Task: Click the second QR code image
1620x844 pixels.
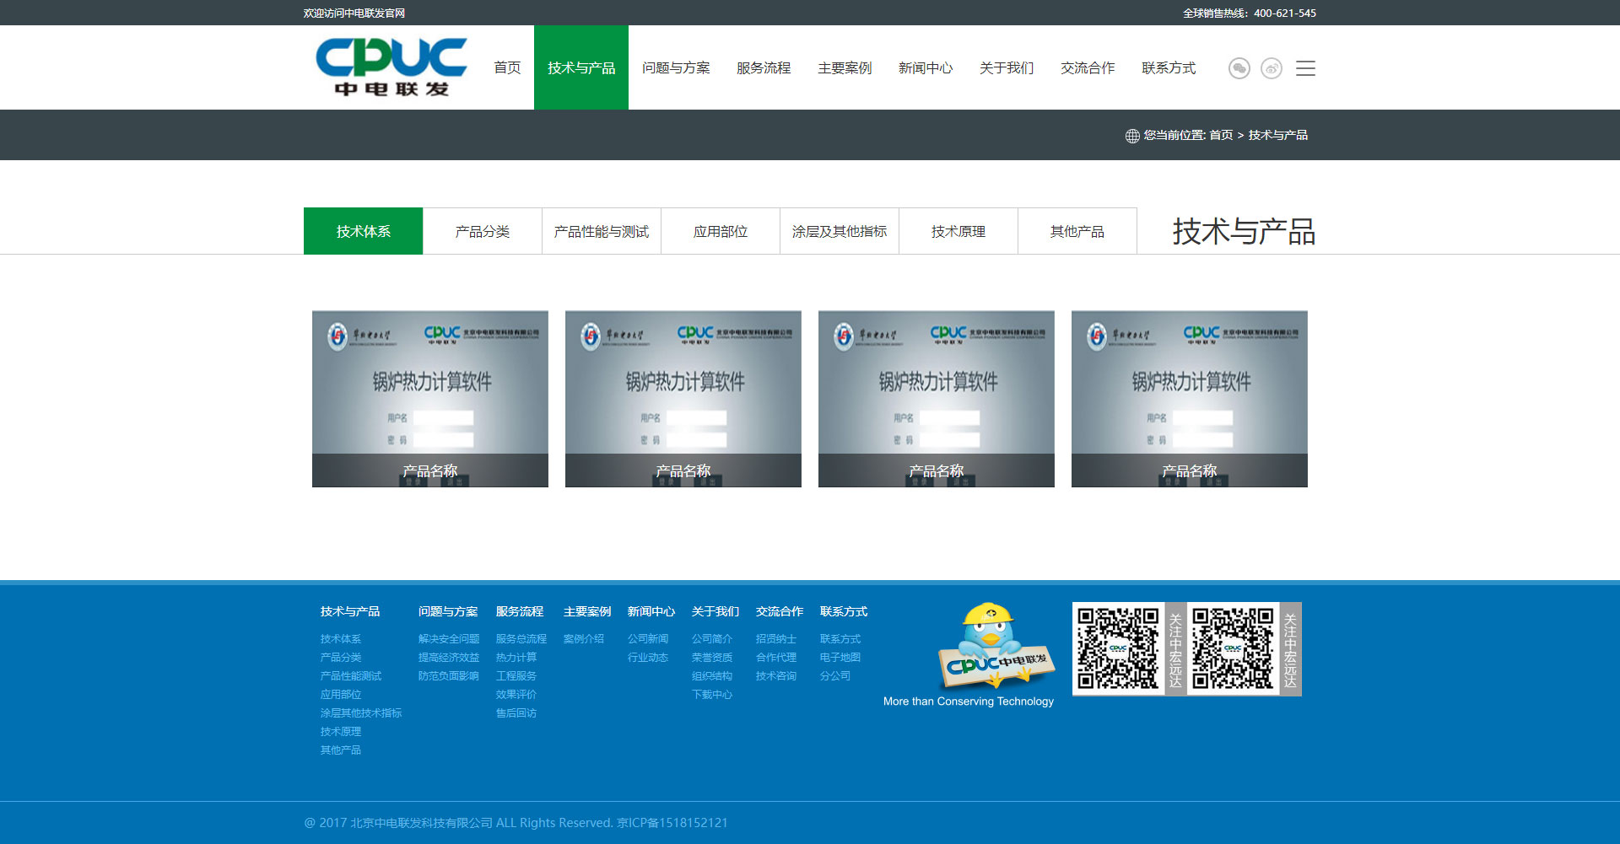Action: coord(1233,648)
